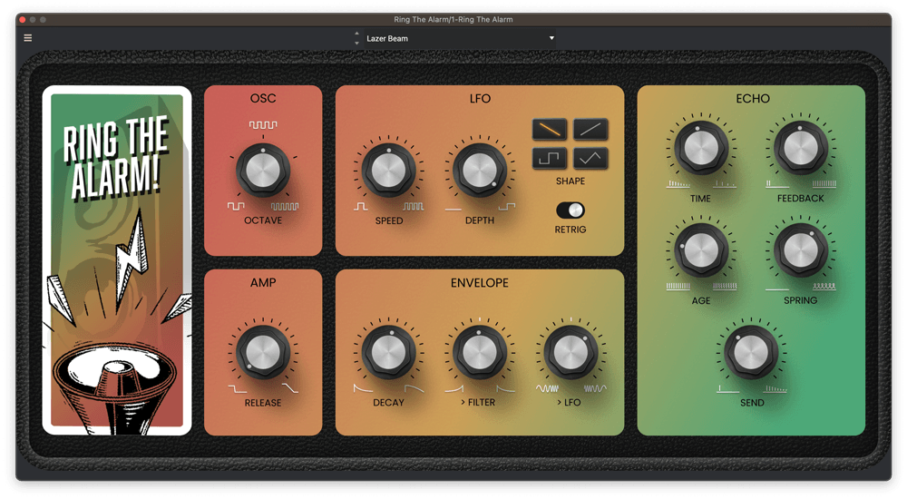Click the Echo Time knob
Image resolution: width=907 pixels, height=499 pixels.
click(700, 149)
